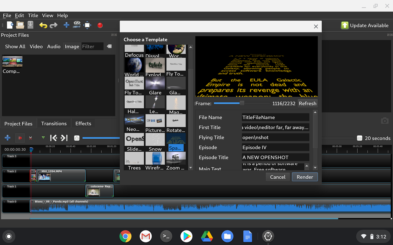This screenshot has height=245, width=393.
Task: Open the cutscene clip menu arrow
Action: point(88,186)
